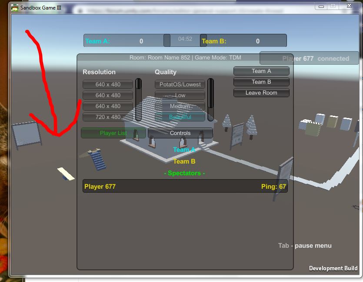Click the Spectators section header
The image size is (363, 282).
click(x=184, y=172)
